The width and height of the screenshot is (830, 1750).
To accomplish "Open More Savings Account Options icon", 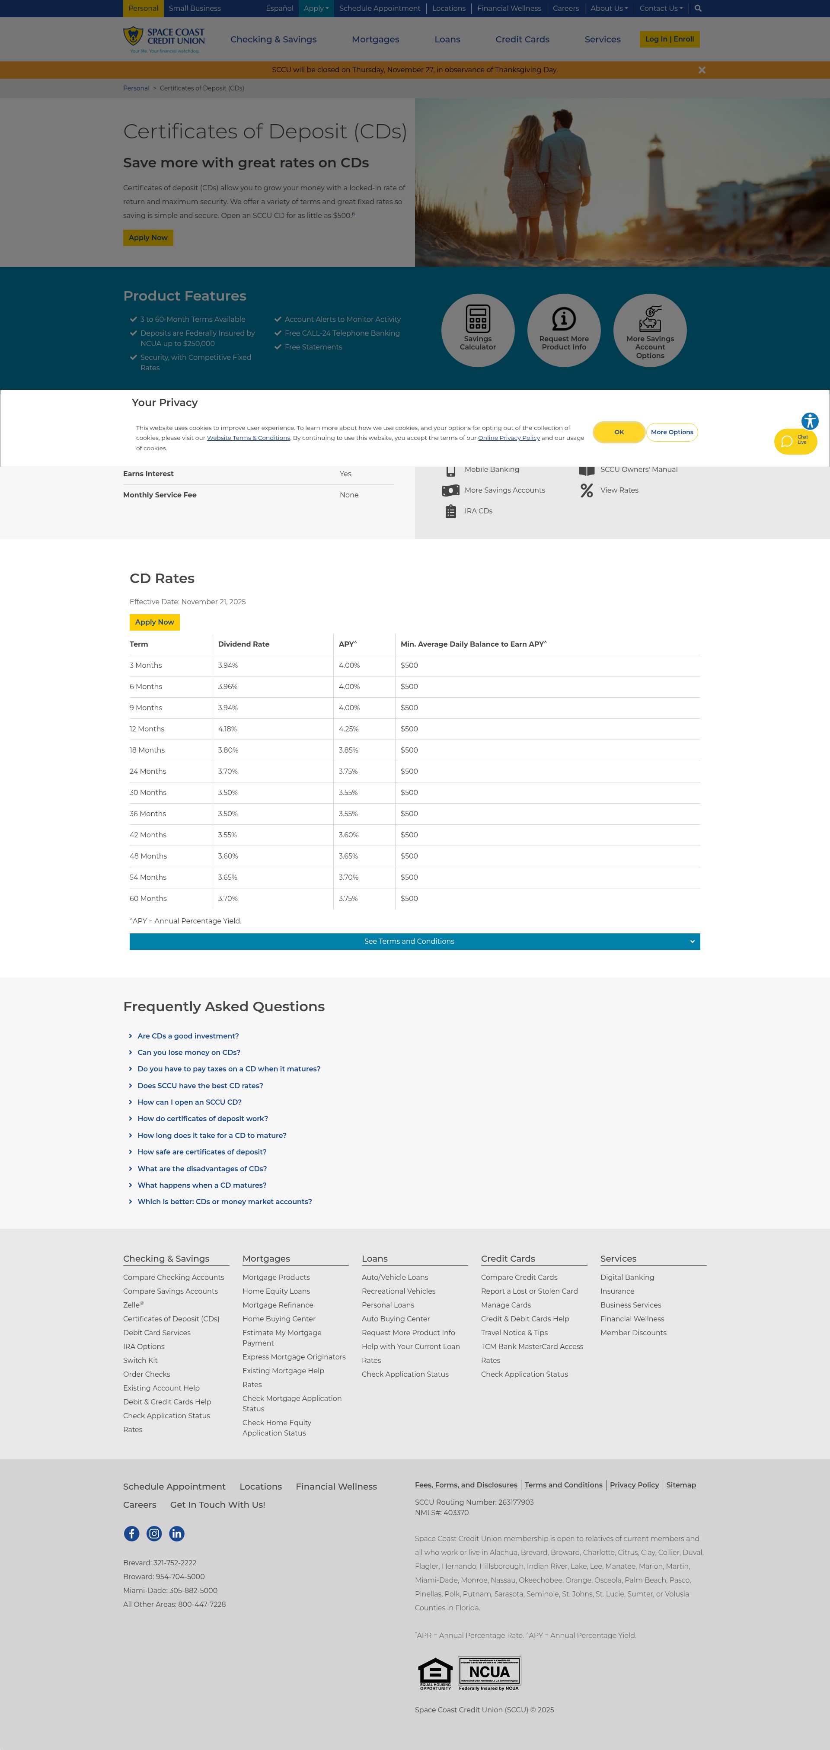I will 650,330.
